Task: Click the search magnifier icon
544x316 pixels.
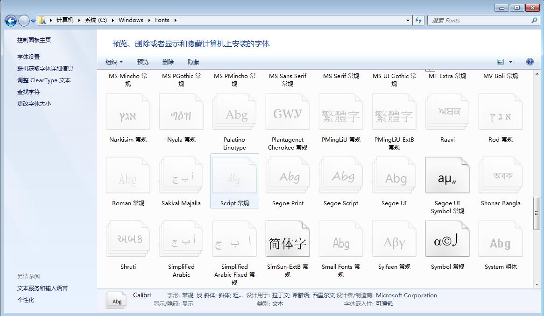Action: (x=534, y=21)
